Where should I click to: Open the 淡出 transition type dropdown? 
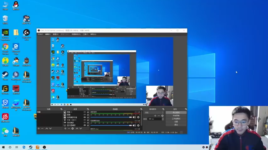[154, 113]
